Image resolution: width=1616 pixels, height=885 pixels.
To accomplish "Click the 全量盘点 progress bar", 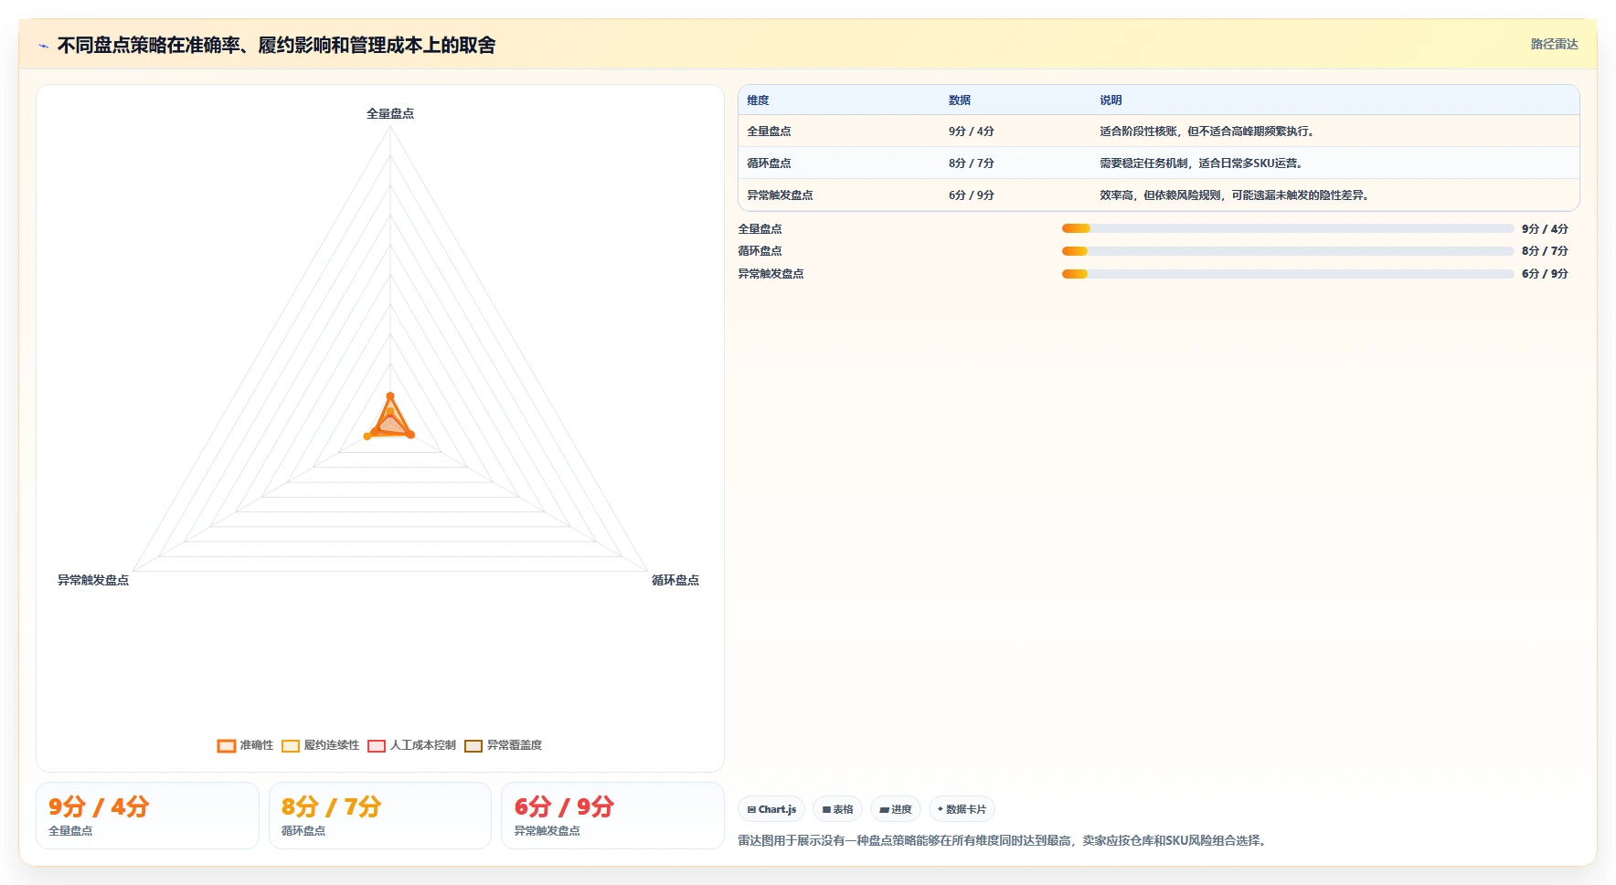I will tap(1288, 228).
